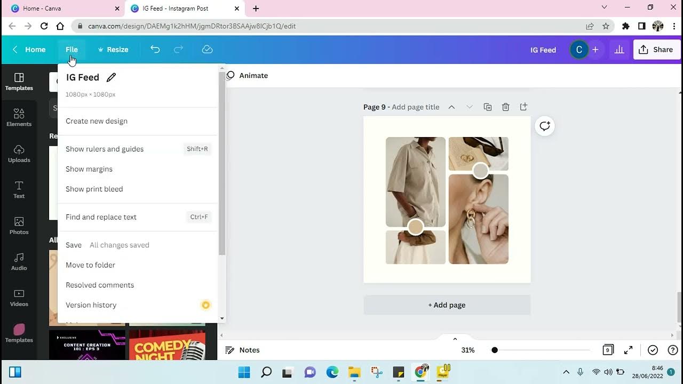Click the File menu vertical scrollbar
The image size is (683, 384).
[222, 163]
